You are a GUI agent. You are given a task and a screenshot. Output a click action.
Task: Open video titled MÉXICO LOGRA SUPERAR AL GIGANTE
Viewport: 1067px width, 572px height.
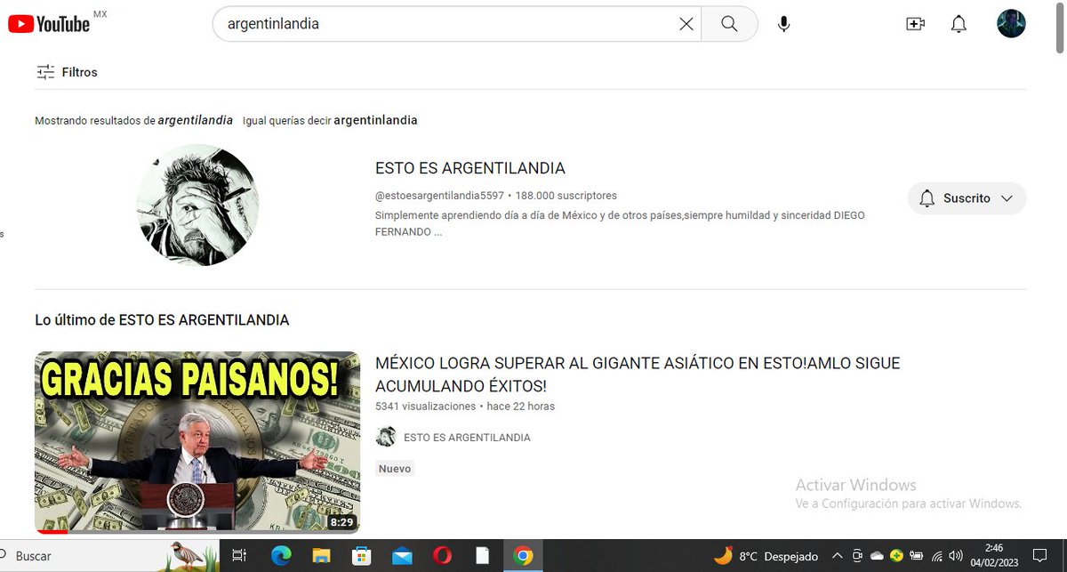(638, 375)
